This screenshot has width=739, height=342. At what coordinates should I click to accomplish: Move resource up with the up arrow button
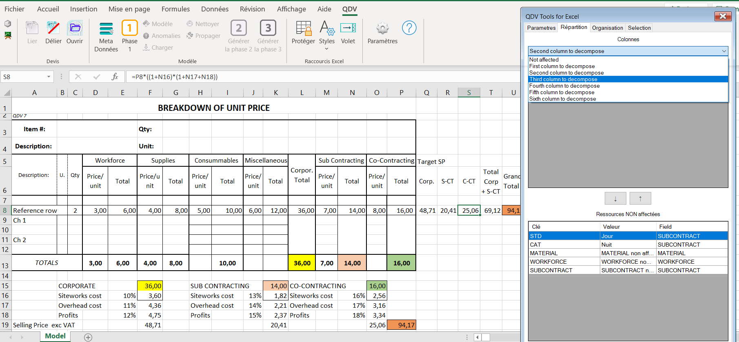[640, 199]
